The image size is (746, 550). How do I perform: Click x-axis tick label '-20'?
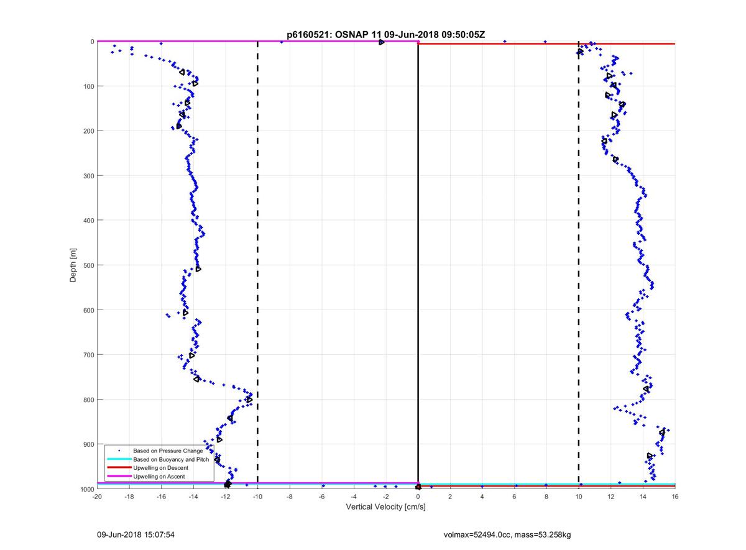tap(97, 497)
